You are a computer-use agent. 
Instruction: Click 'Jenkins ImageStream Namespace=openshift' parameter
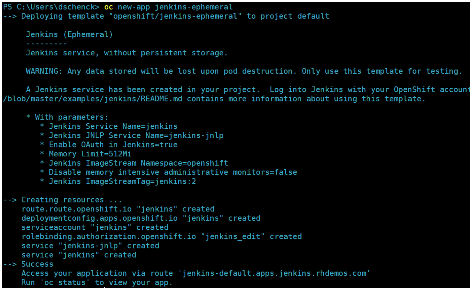[138, 163]
